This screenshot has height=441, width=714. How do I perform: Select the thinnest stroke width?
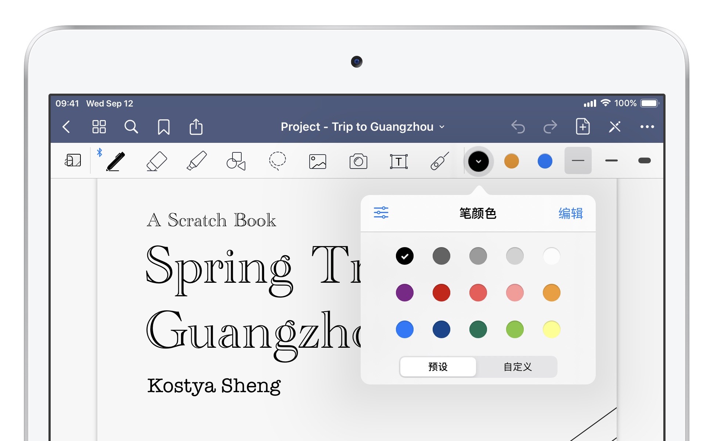click(578, 160)
